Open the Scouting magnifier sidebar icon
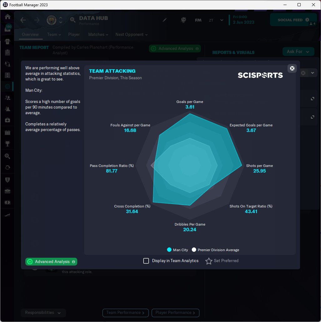This screenshot has width=321, height=322. tap(8, 156)
